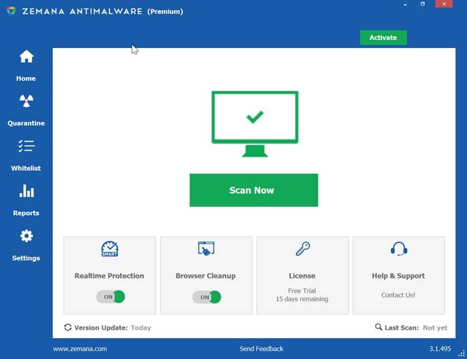467x359 pixels.
Task: Click the resize grip in window corner
Action: (462, 354)
